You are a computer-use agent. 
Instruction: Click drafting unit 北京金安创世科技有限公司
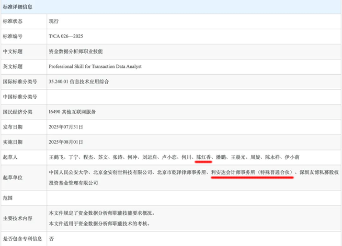tap(122, 172)
